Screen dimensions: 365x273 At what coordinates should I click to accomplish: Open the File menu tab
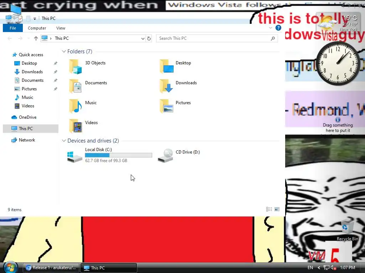13,28
